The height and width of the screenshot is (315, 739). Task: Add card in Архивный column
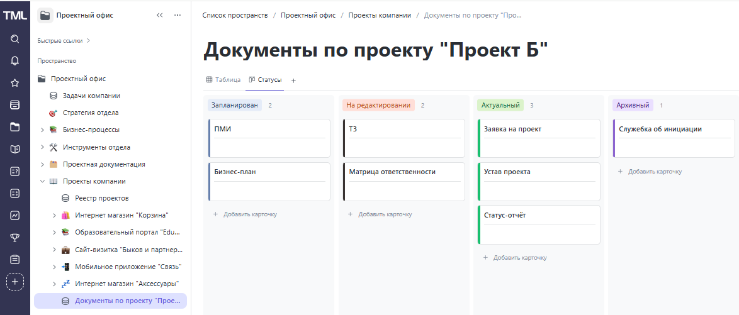(x=650, y=172)
